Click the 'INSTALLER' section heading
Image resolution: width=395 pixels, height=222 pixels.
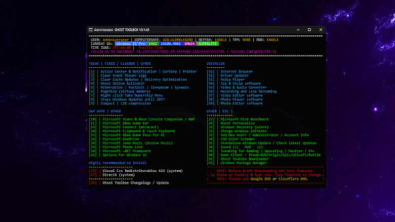coord(216,64)
